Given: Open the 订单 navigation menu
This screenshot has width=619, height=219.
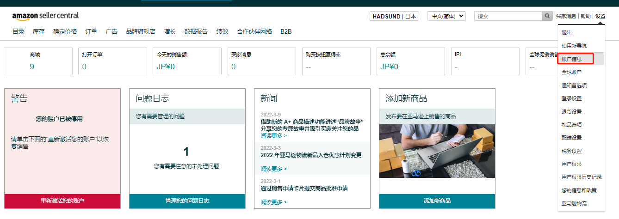Looking at the screenshot, I should click(x=91, y=32).
